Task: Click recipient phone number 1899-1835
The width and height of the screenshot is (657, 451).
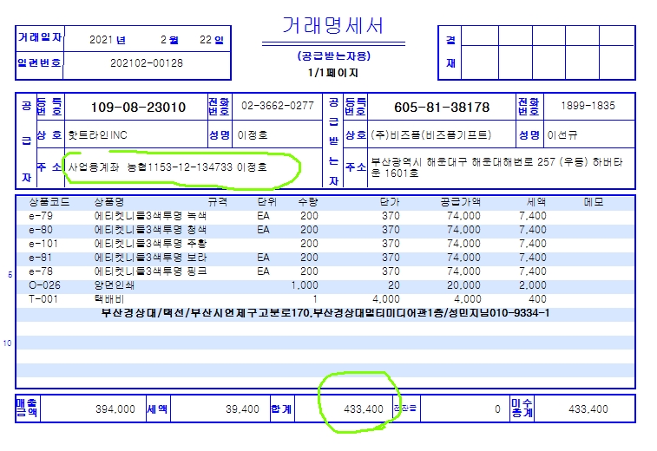Action: point(588,106)
